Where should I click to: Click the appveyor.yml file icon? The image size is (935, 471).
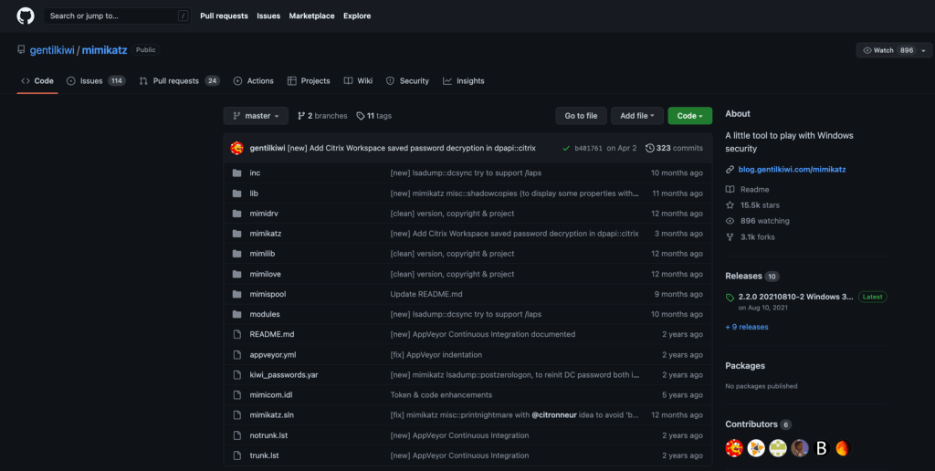click(236, 355)
